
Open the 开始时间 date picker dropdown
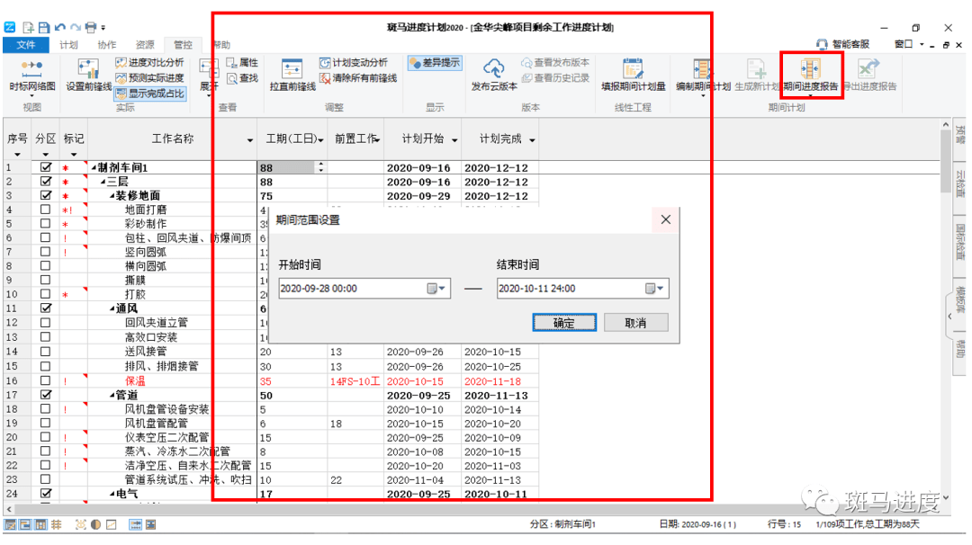(x=438, y=288)
